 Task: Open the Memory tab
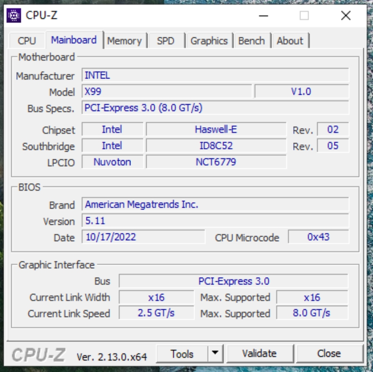click(125, 41)
